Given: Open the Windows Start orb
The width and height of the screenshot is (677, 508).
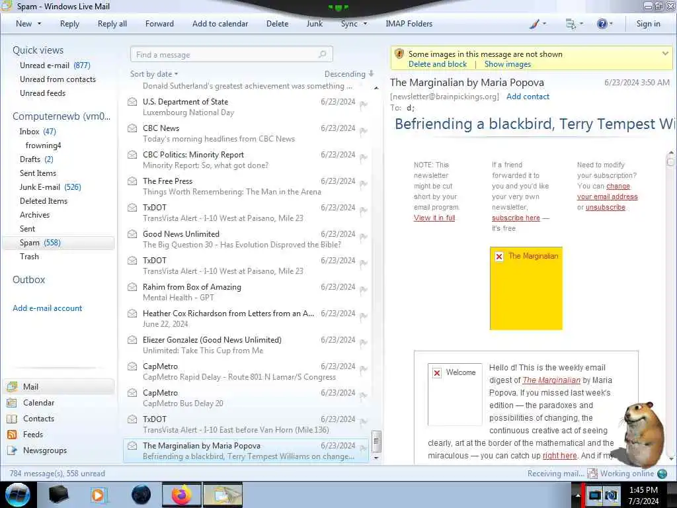Looking at the screenshot, I should [x=18, y=495].
